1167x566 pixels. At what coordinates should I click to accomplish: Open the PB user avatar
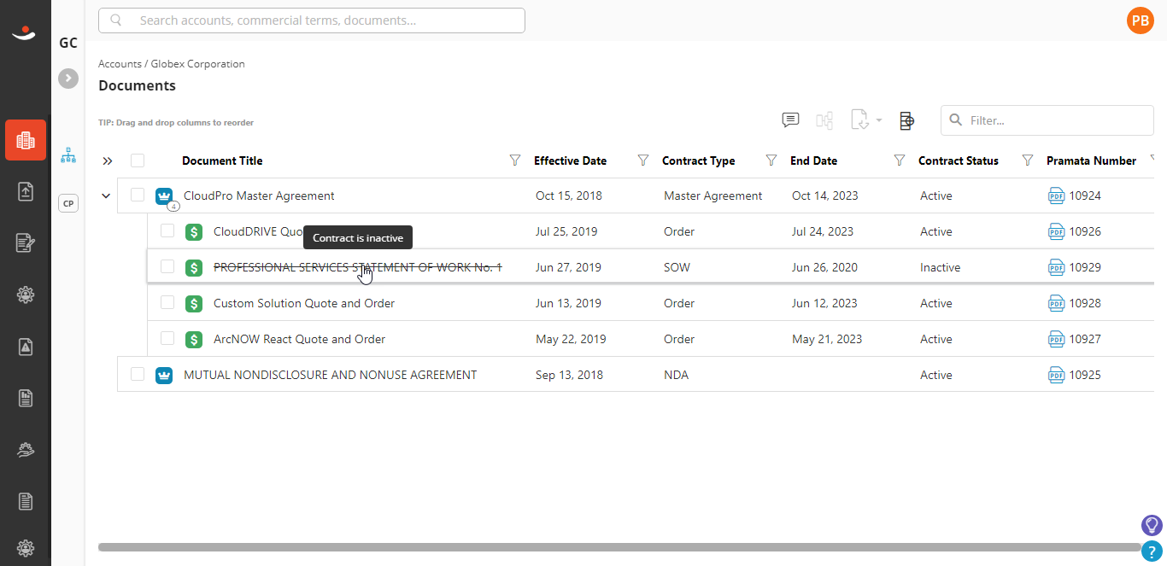1141,20
